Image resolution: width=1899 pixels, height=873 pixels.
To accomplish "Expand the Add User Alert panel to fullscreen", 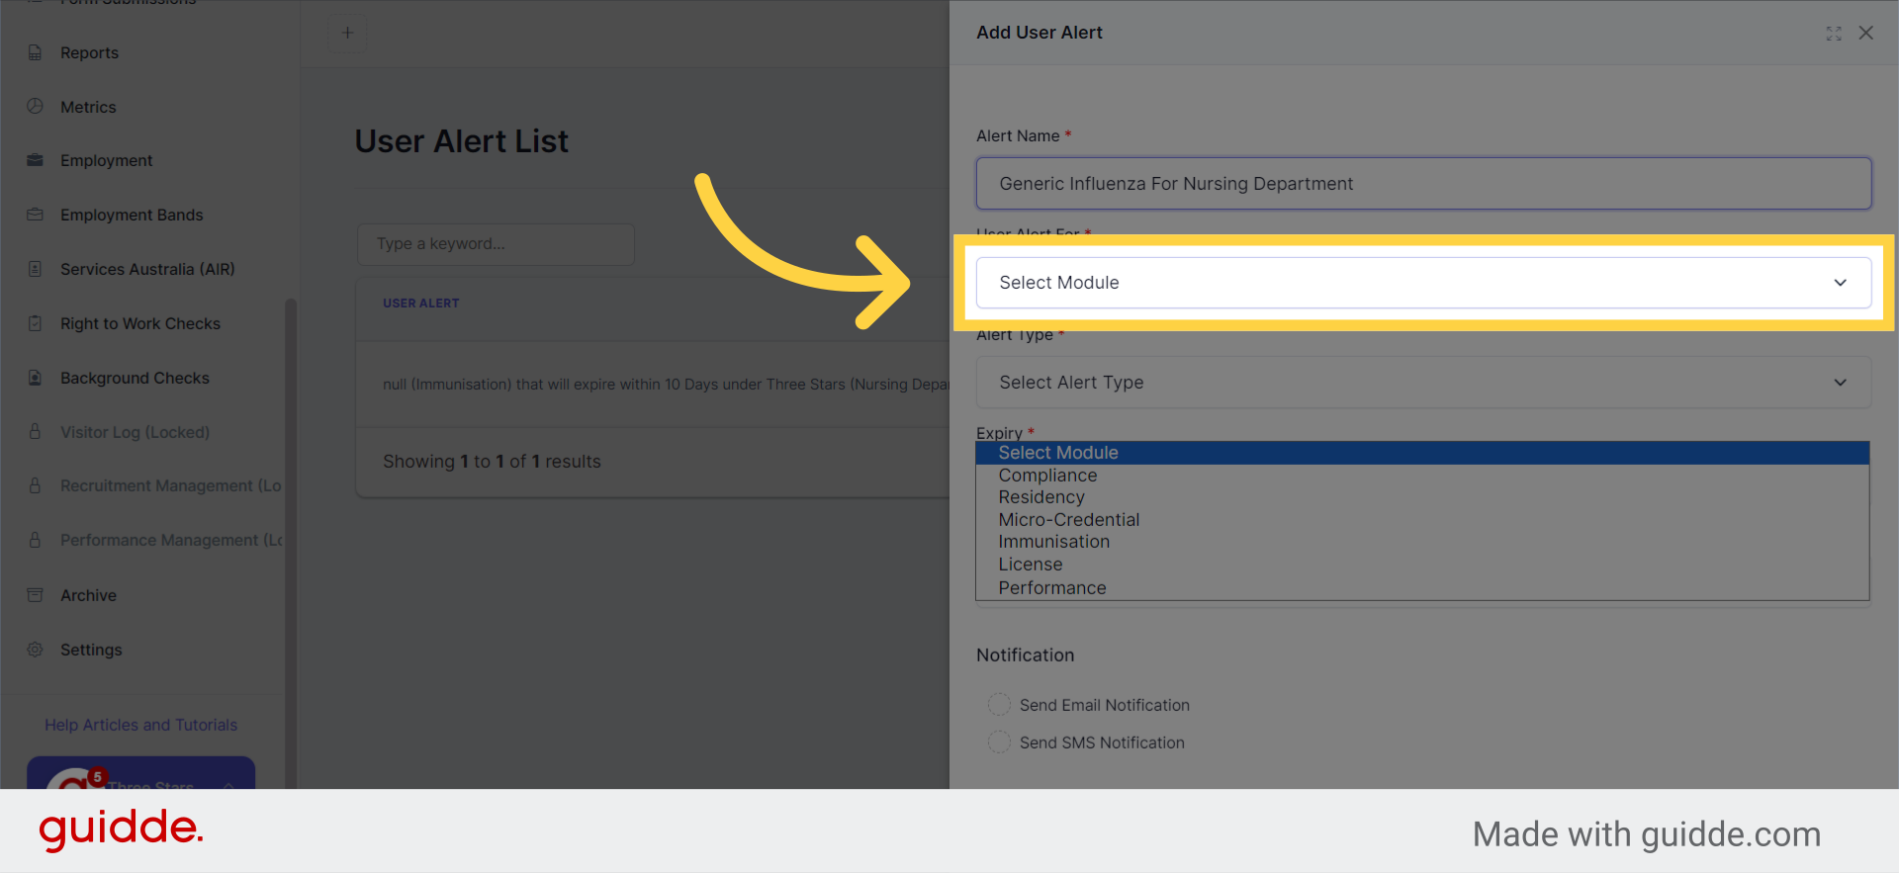I will (1834, 34).
